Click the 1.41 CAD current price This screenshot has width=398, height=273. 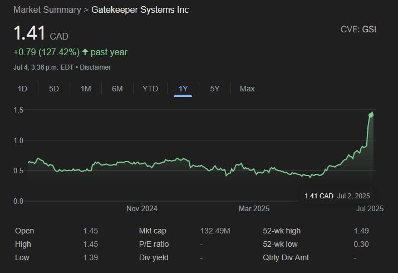point(41,33)
